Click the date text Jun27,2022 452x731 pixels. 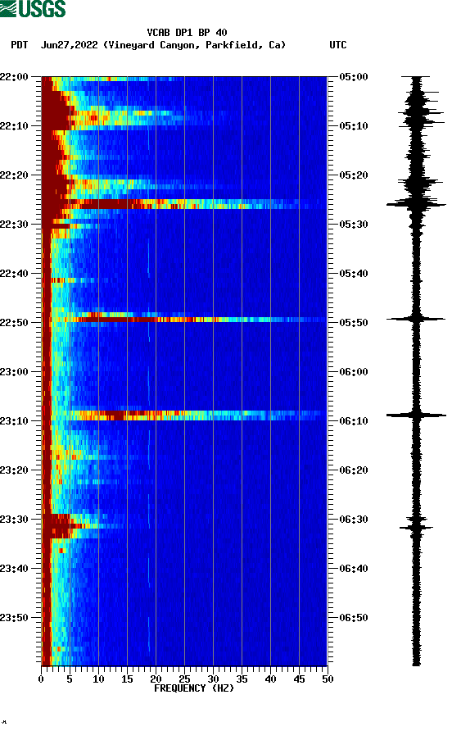click(69, 45)
